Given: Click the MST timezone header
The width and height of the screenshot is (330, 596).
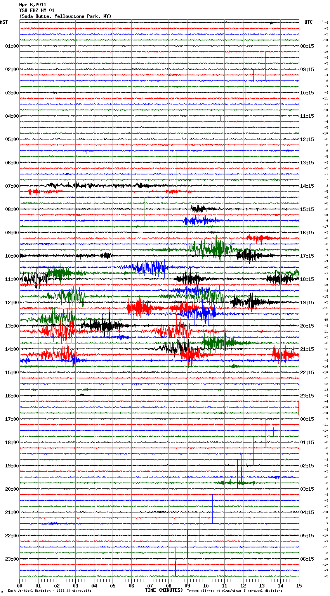Looking at the screenshot, I should click(x=4, y=22).
